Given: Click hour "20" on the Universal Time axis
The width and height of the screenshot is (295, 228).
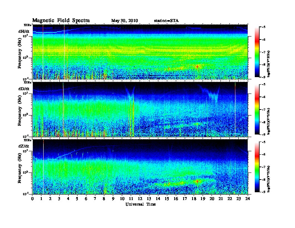Looking at the screenshot, I should [x=212, y=199].
